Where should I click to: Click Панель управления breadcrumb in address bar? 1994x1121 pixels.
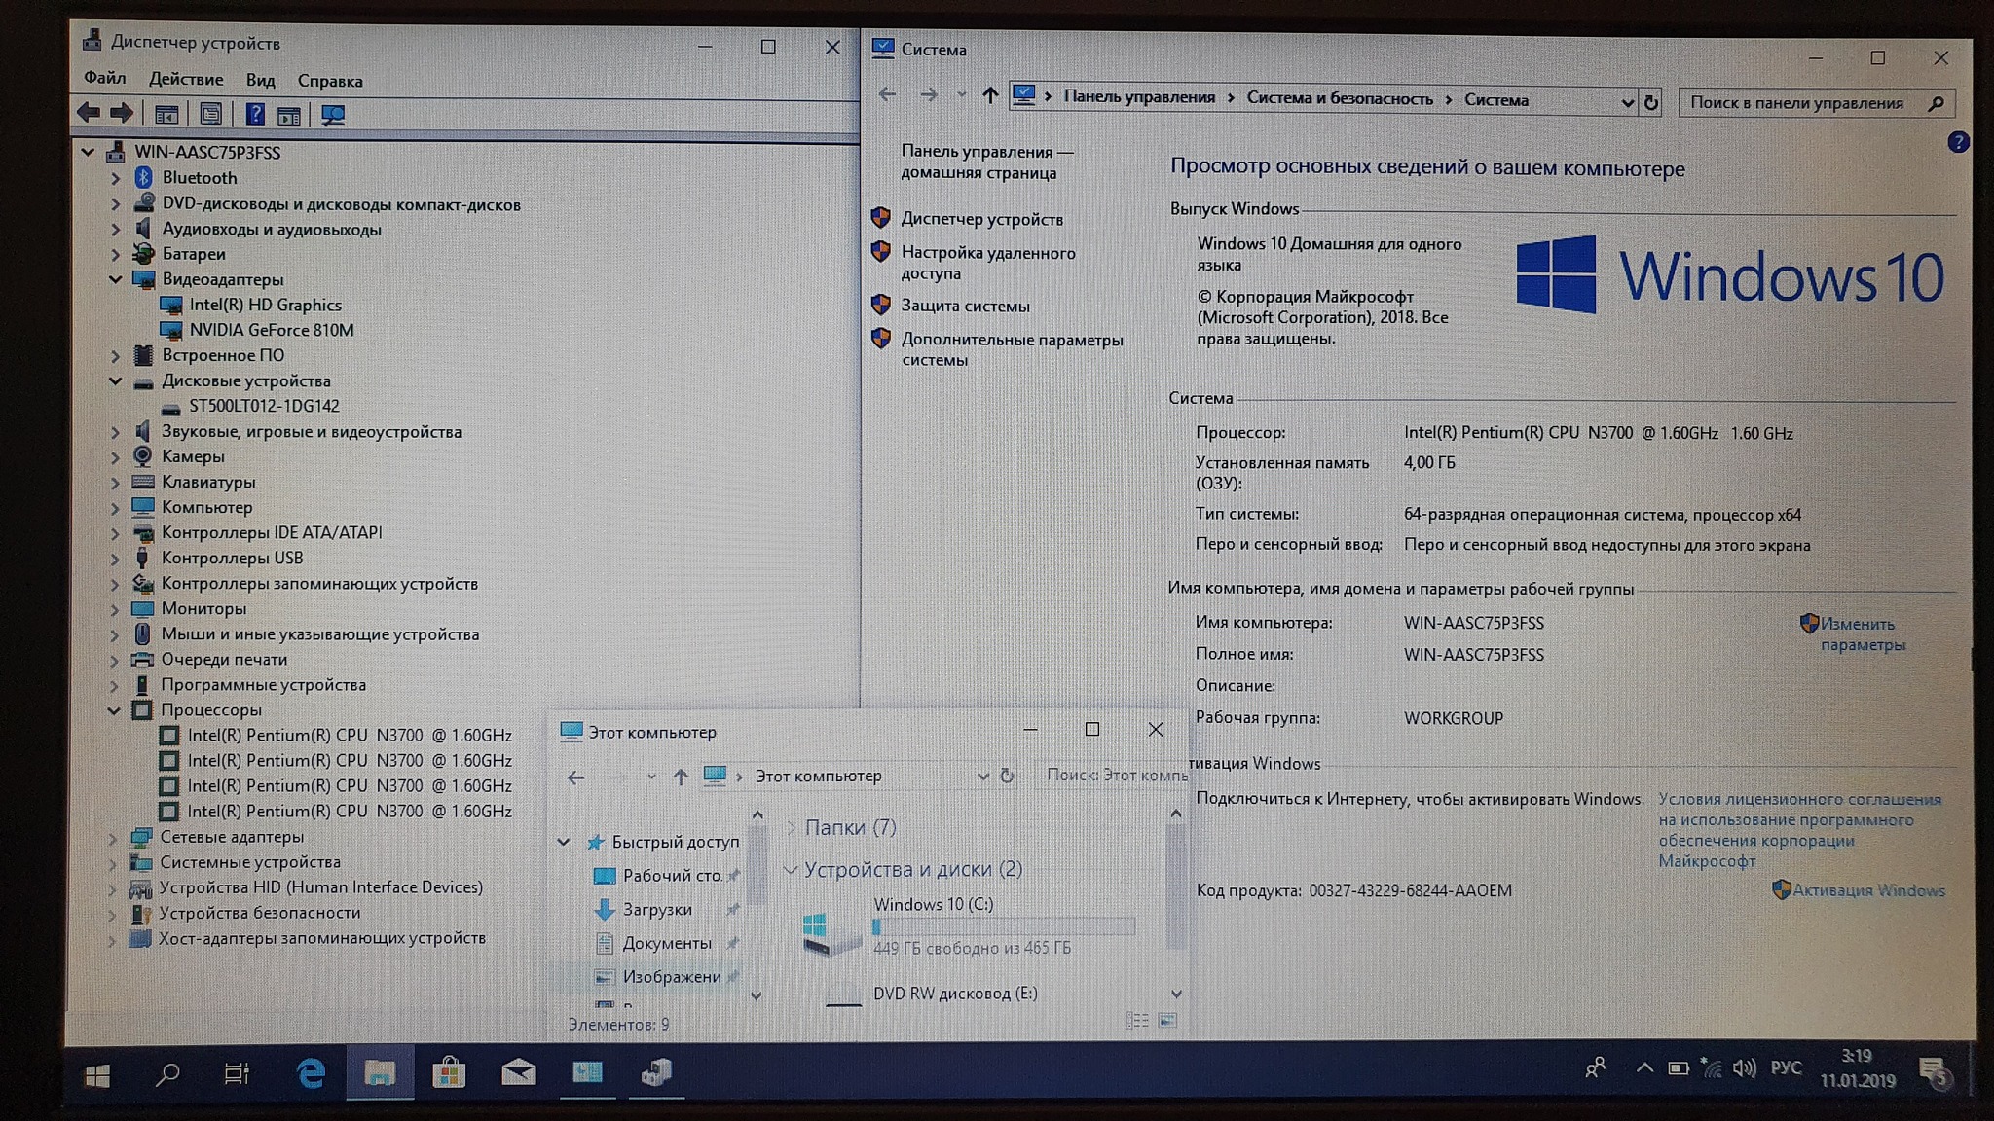[1138, 96]
